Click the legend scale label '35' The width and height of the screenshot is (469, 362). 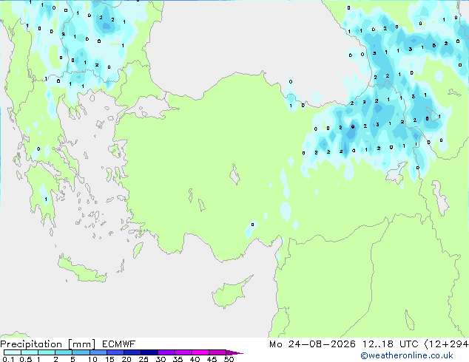pos(178,359)
